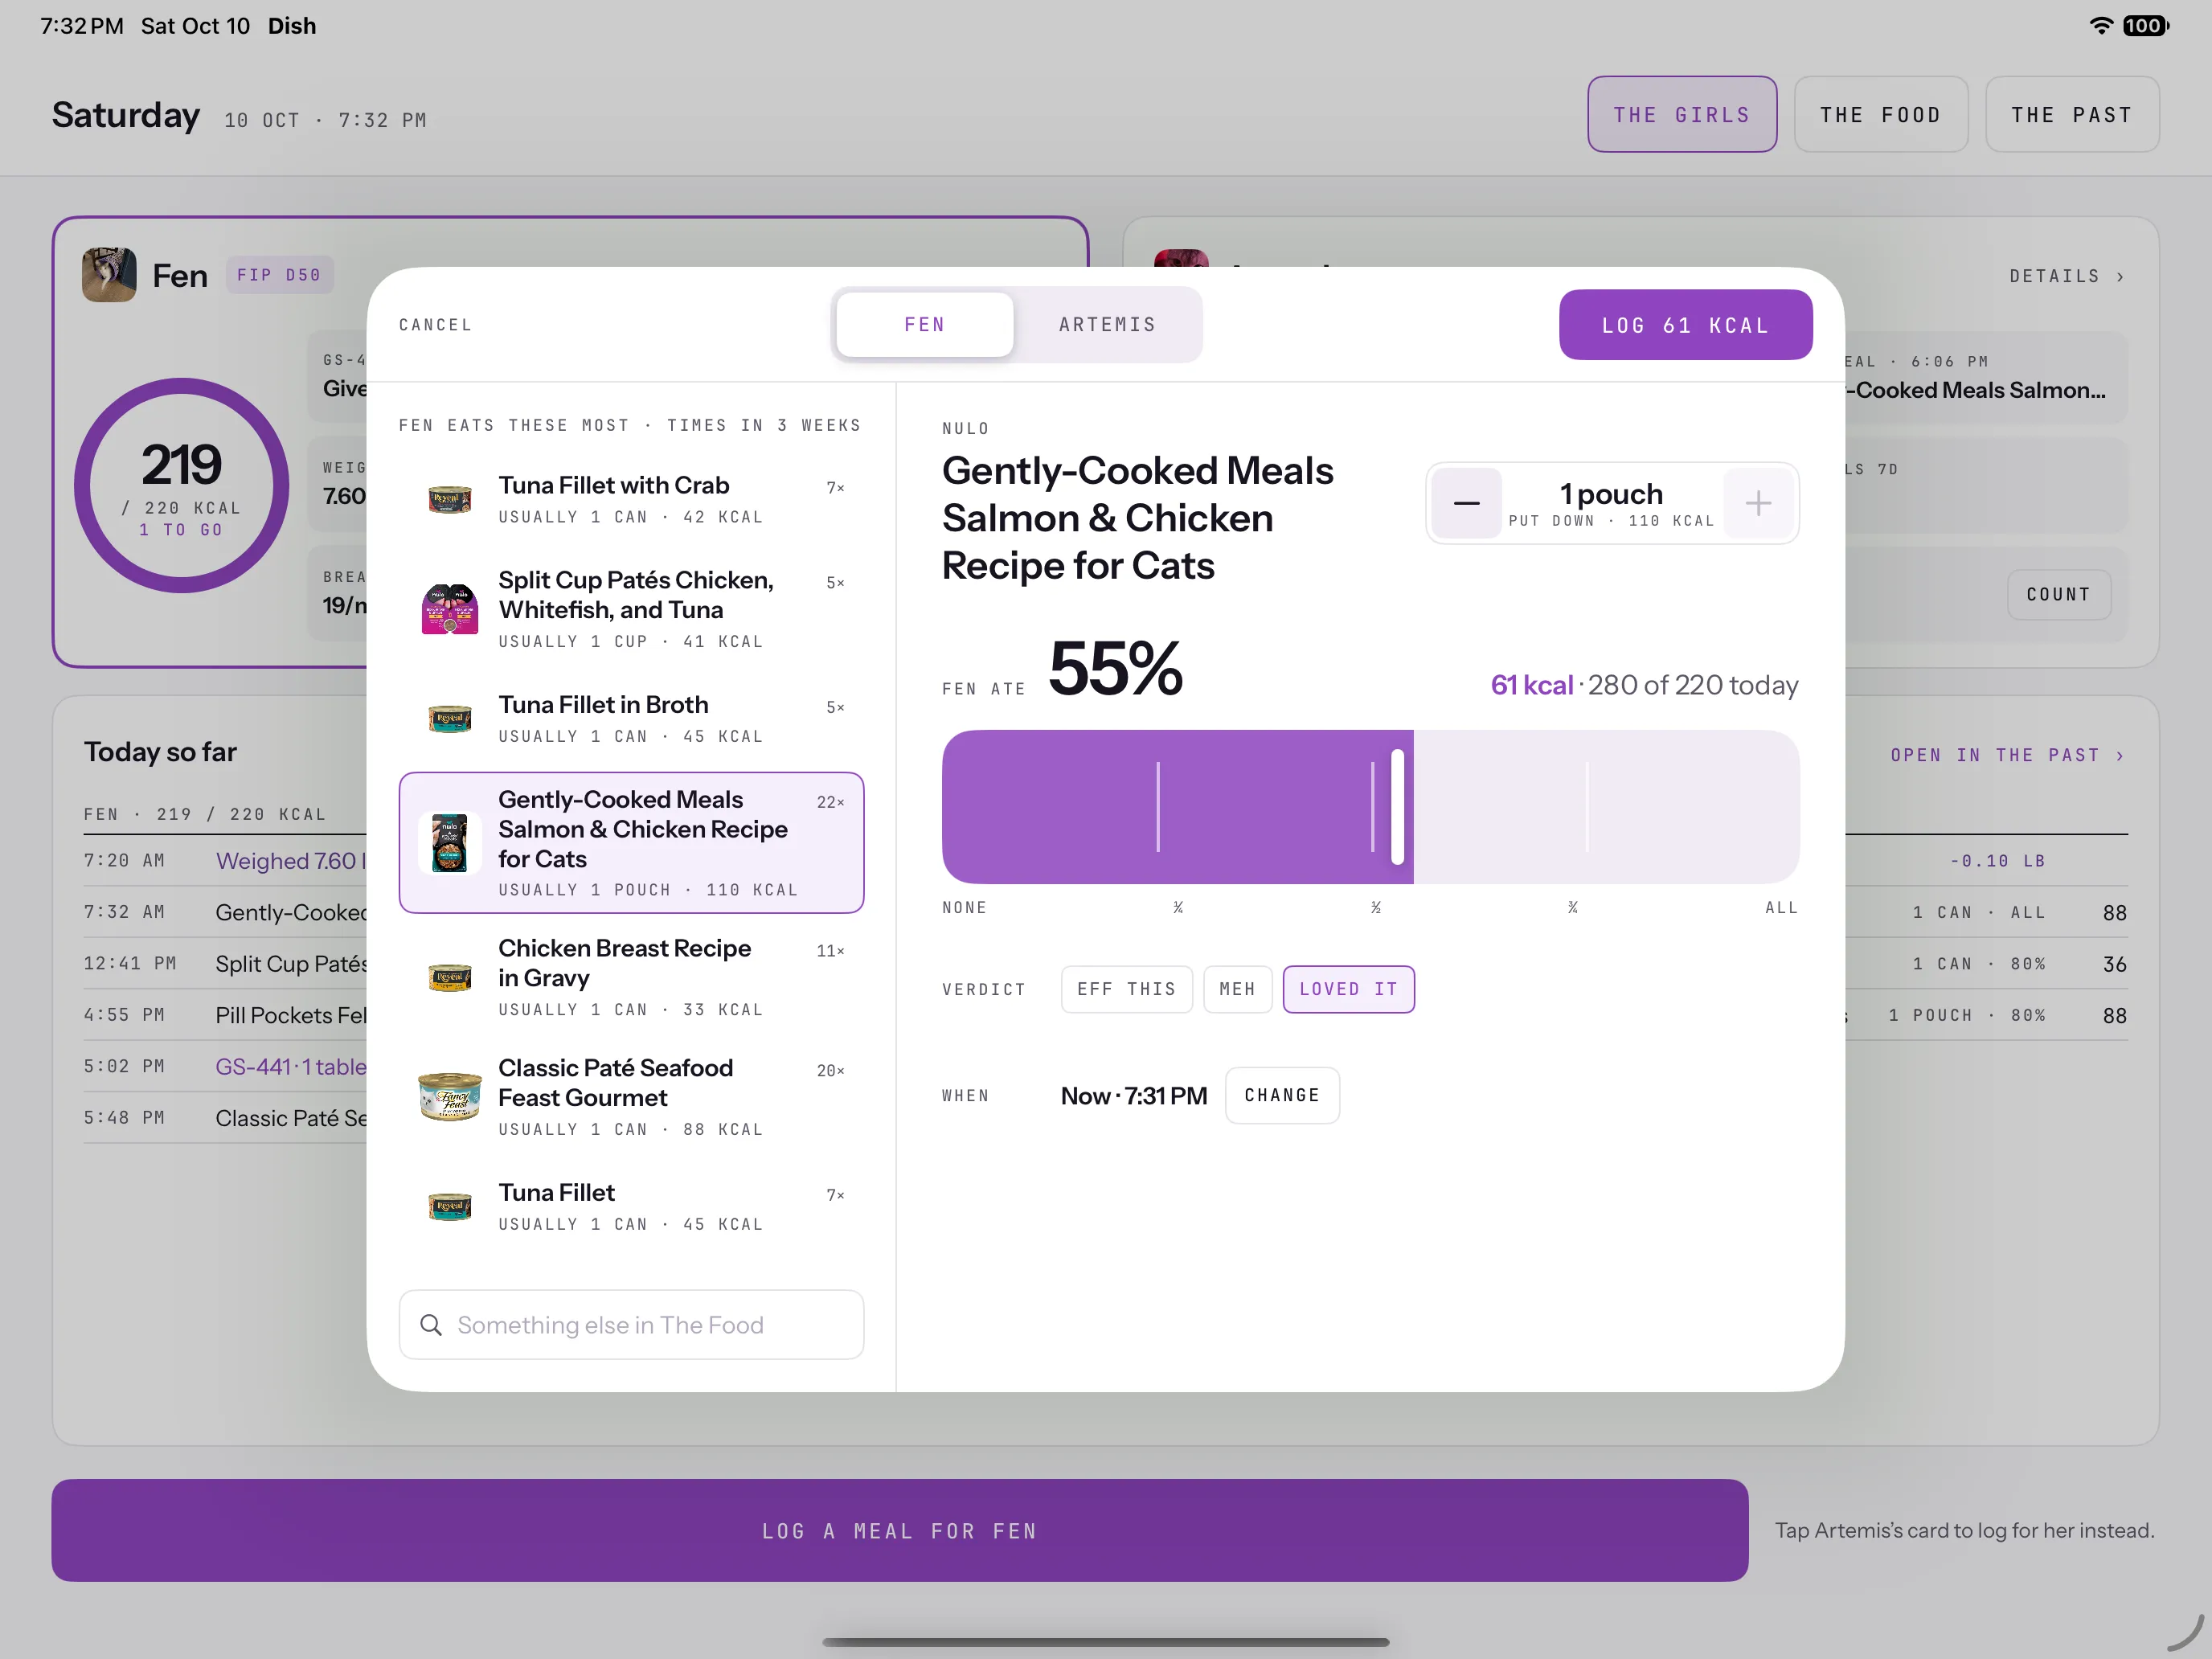Tap the three-quarter tick on the eaten slider
Viewport: 2212px width, 1659px height.
pos(1587,806)
